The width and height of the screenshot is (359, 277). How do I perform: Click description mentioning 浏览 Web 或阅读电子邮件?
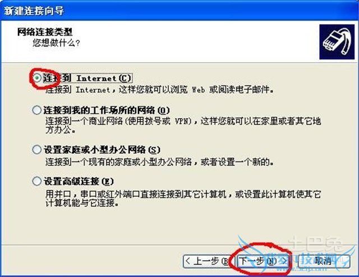(x=159, y=90)
